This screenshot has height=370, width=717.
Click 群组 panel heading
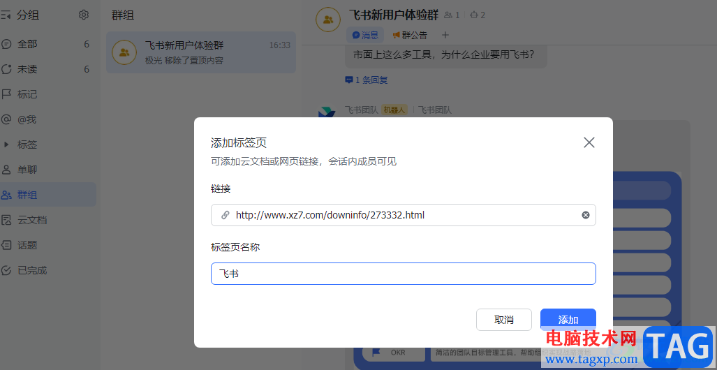(123, 15)
